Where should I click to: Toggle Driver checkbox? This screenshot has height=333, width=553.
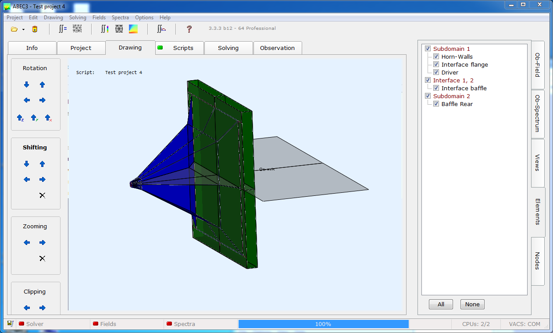pyautogui.click(x=436, y=72)
